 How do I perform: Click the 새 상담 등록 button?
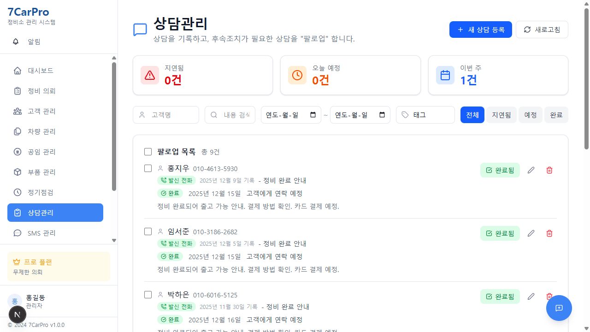coord(480,29)
